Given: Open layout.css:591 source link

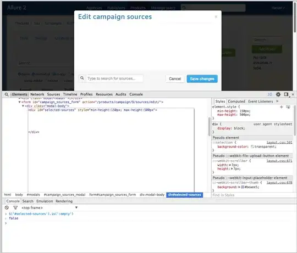Looking at the screenshot, I should click(279, 142).
